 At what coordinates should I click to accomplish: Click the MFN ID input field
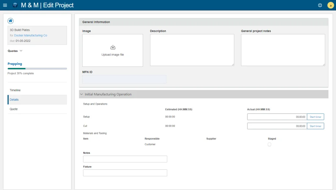pyautogui.click(x=124, y=79)
